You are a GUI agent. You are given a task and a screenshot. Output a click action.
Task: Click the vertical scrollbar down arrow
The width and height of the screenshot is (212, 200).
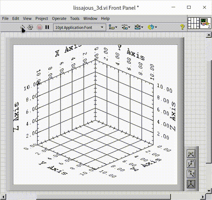(x=209, y=191)
